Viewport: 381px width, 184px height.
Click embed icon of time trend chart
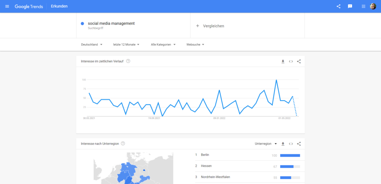[x=291, y=61]
